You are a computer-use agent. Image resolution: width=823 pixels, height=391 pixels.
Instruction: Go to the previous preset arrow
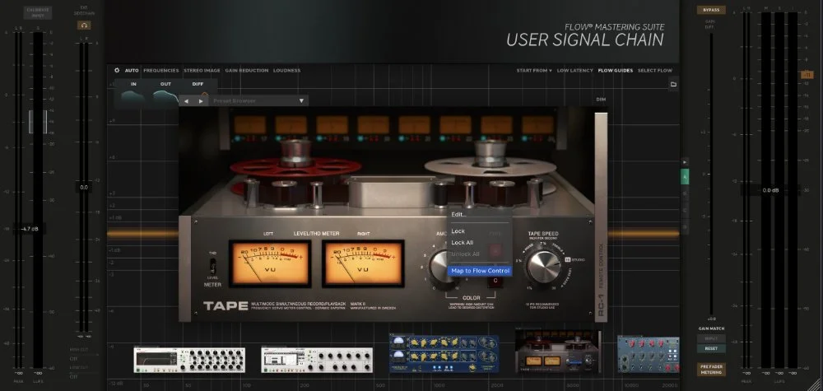click(186, 100)
